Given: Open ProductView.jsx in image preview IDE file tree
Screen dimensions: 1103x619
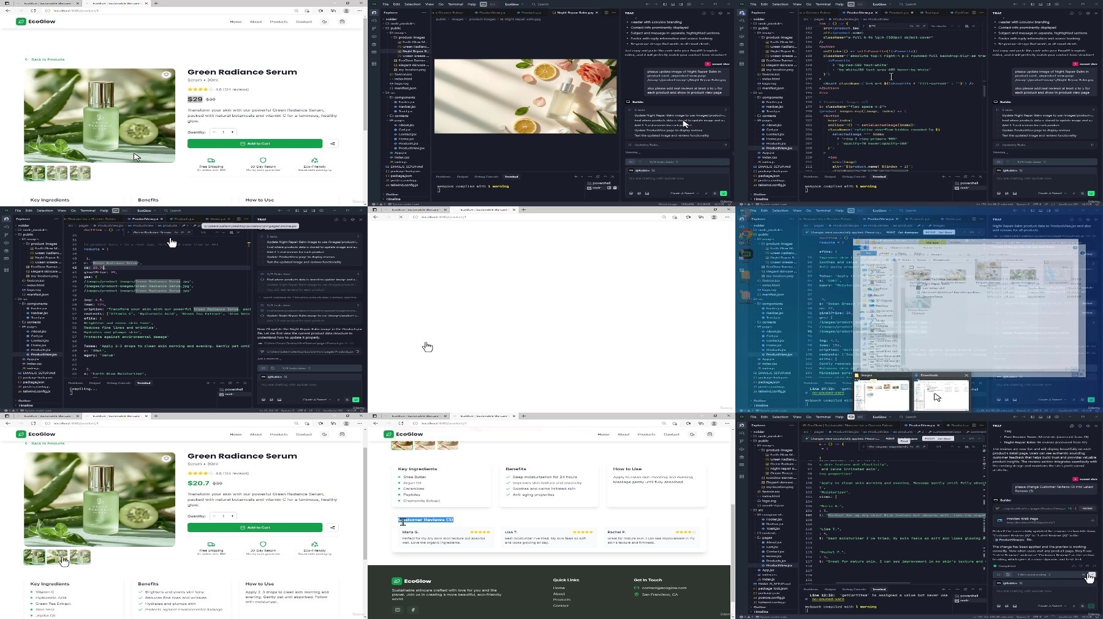Looking at the screenshot, I should (x=411, y=148).
